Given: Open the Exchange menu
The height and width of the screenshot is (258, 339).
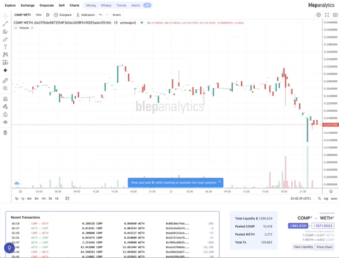Looking at the screenshot, I should [27, 5].
